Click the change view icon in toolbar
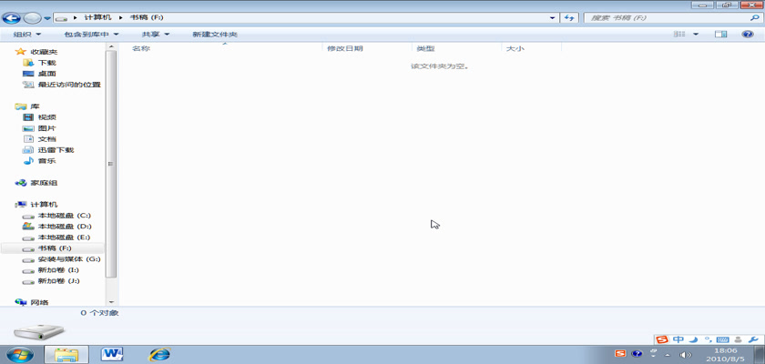 (x=679, y=35)
